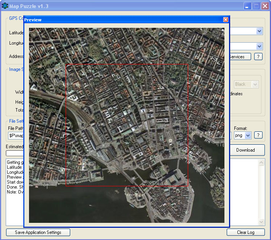Image resolution: width=271 pixels, height=240 pixels.
Task: Expand the Latitude row dropdown arrow
Action: (x=259, y=31)
